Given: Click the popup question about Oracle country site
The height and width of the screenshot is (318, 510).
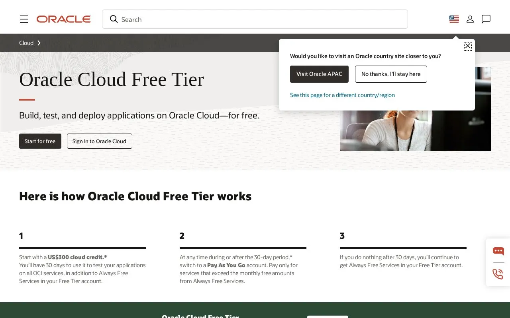Looking at the screenshot, I should (365, 56).
